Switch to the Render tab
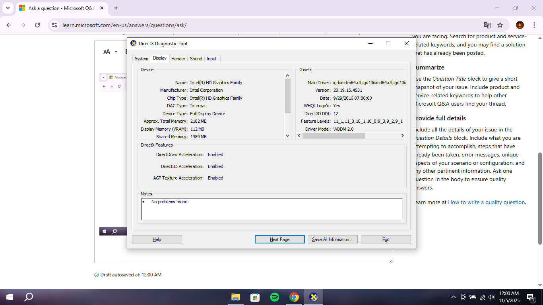Image resolution: width=543 pixels, height=305 pixels. 178,59
